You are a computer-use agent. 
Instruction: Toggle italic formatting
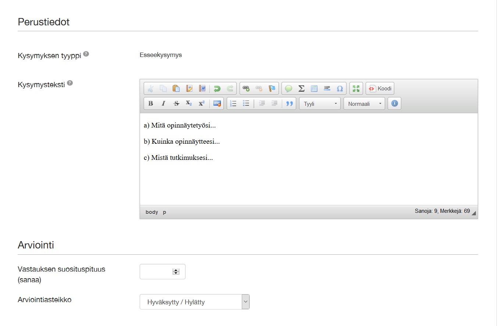(x=163, y=104)
